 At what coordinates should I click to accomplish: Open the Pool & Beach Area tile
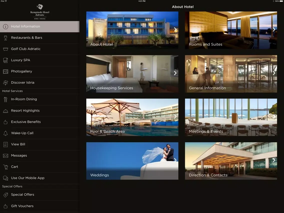click(x=132, y=117)
